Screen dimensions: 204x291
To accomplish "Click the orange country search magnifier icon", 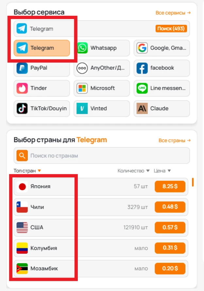I will pos(22,155).
